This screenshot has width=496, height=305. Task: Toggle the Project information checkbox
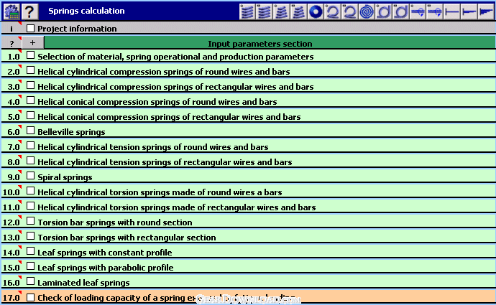(x=30, y=28)
